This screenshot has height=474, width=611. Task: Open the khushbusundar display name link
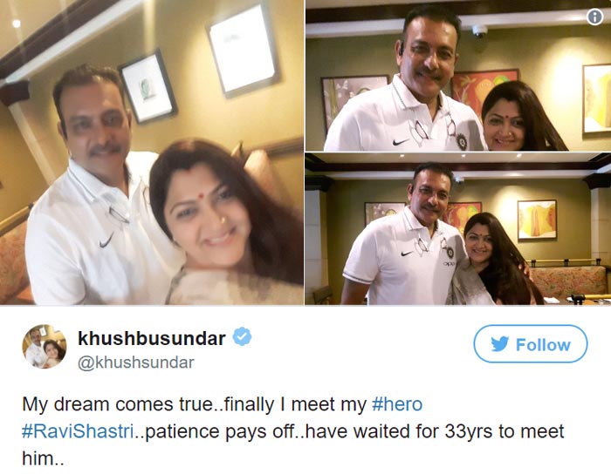tap(152, 338)
